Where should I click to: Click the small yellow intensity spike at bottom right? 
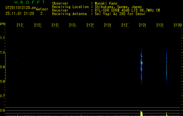coord(166,114)
